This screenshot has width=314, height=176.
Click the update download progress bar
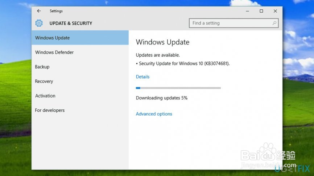tap(178, 88)
